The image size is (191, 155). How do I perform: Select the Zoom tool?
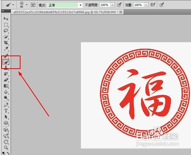pyautogui.click(x=6, y=148)
